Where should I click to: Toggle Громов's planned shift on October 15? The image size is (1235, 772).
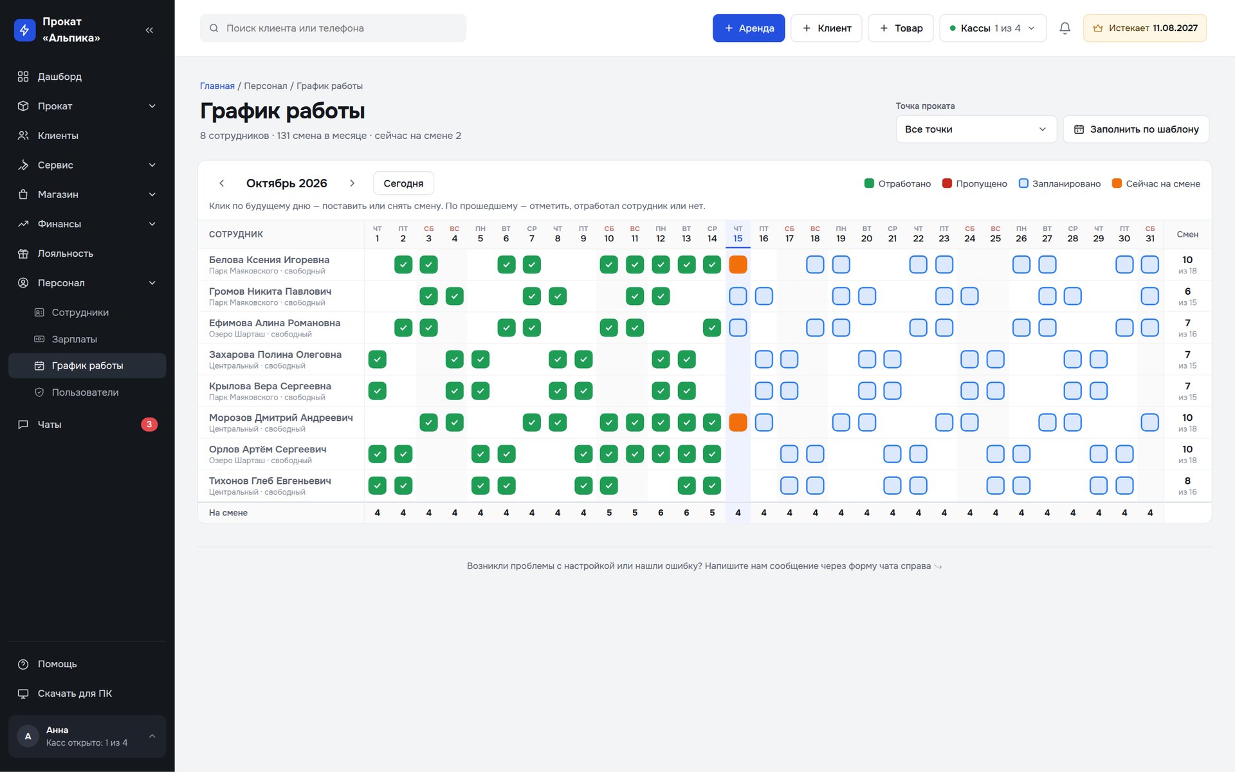pyautogui.click(x=738, y=296)
